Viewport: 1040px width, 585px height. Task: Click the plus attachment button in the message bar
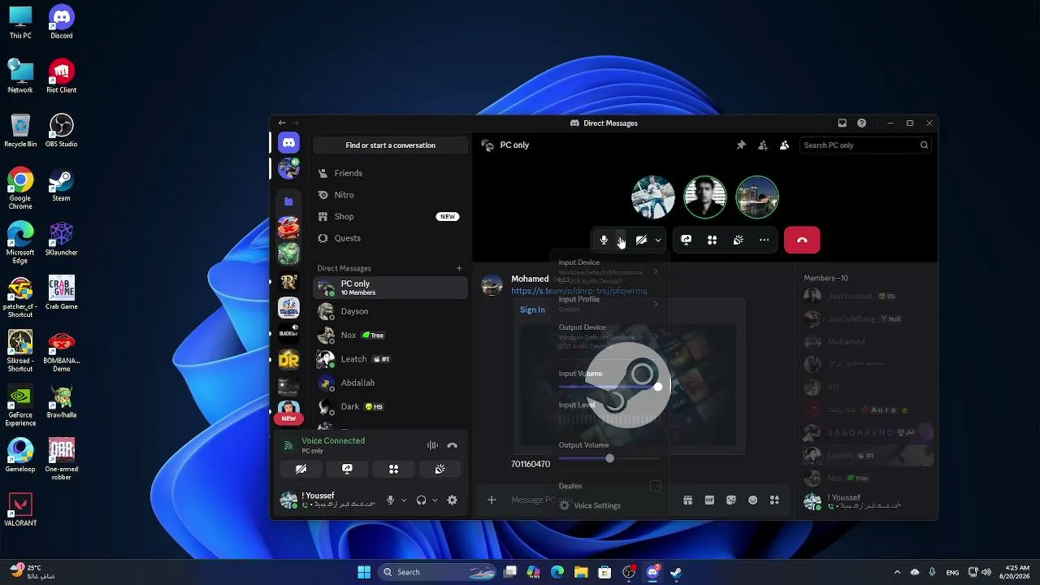[492, 500]
